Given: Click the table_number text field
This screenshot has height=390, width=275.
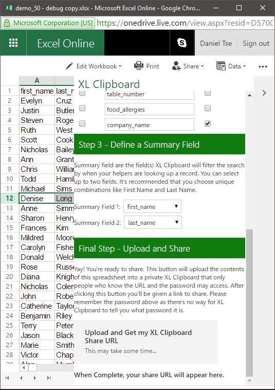Looking at the screenshot, I should tap(149, 95).
